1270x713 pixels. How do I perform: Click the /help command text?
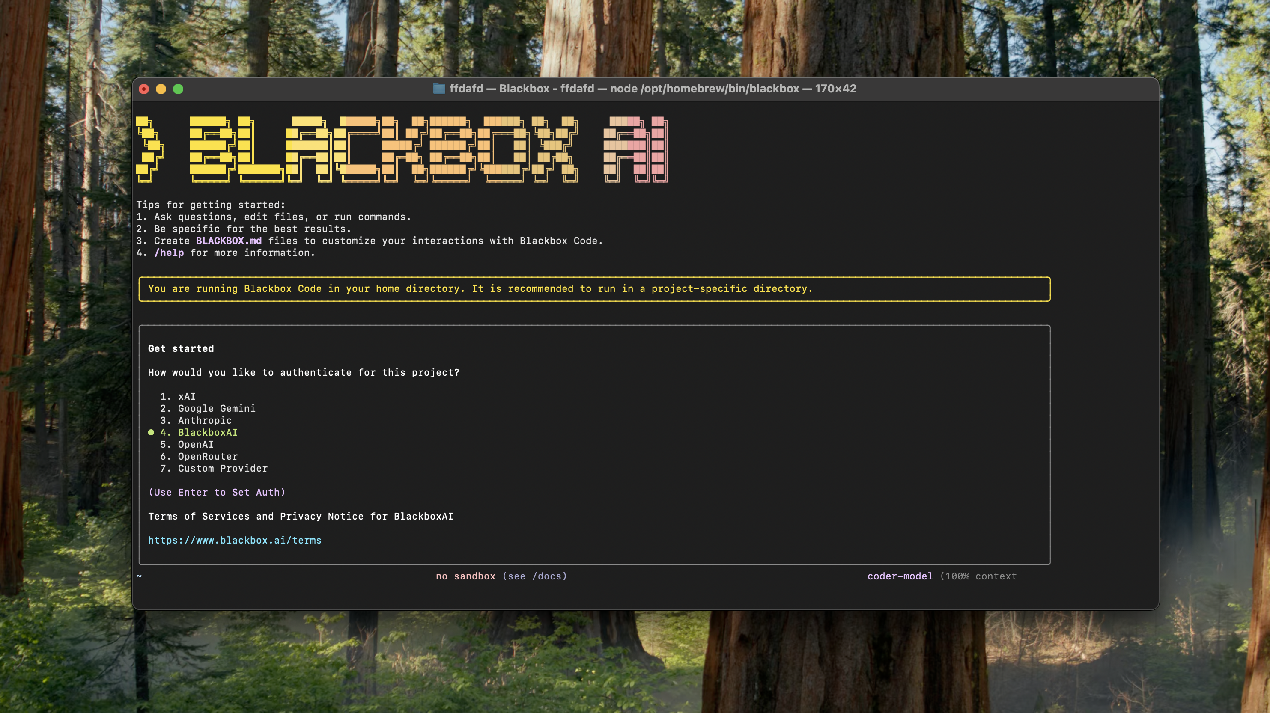pyautogui.click(x=169, y=253)
